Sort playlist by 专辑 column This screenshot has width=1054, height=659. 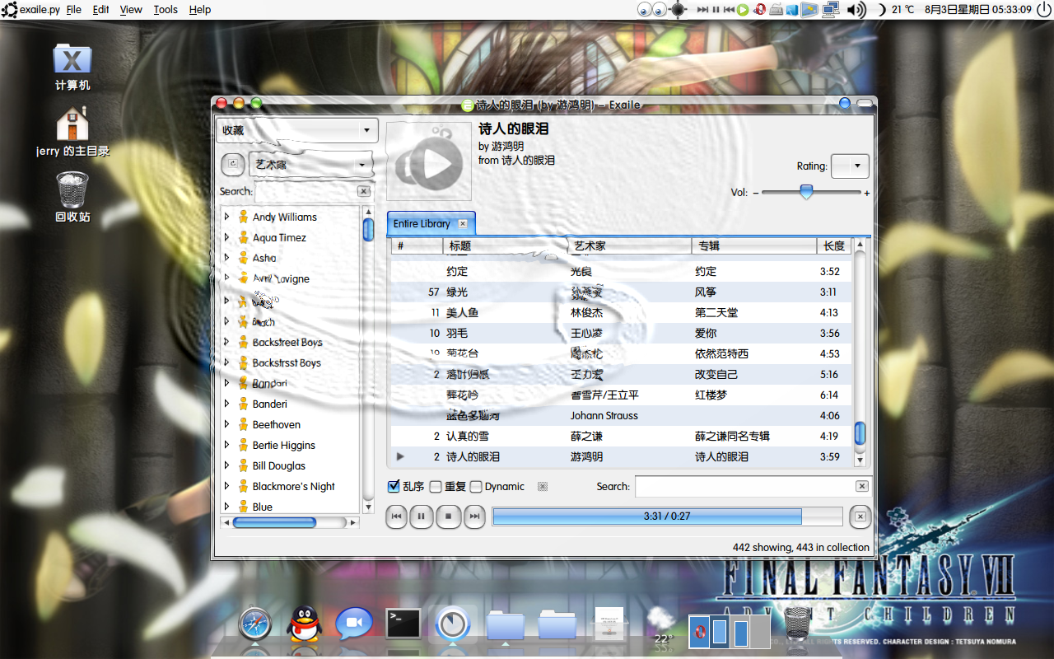click(x=754, y=245)
